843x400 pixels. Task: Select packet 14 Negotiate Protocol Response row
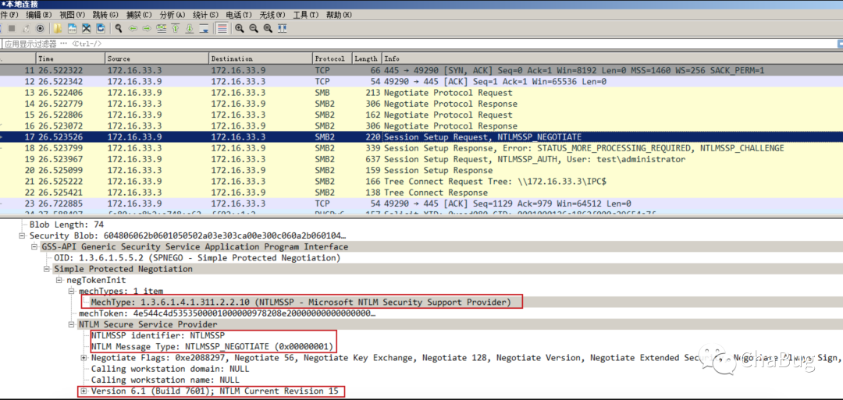(x=421, y=104)
